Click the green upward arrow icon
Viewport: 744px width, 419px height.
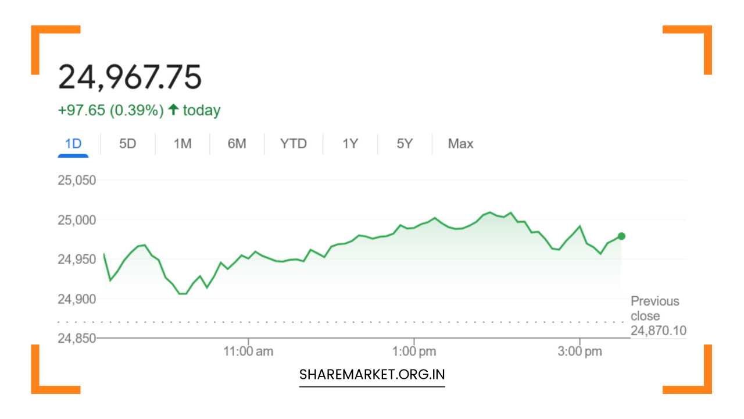tap(174, 110)
